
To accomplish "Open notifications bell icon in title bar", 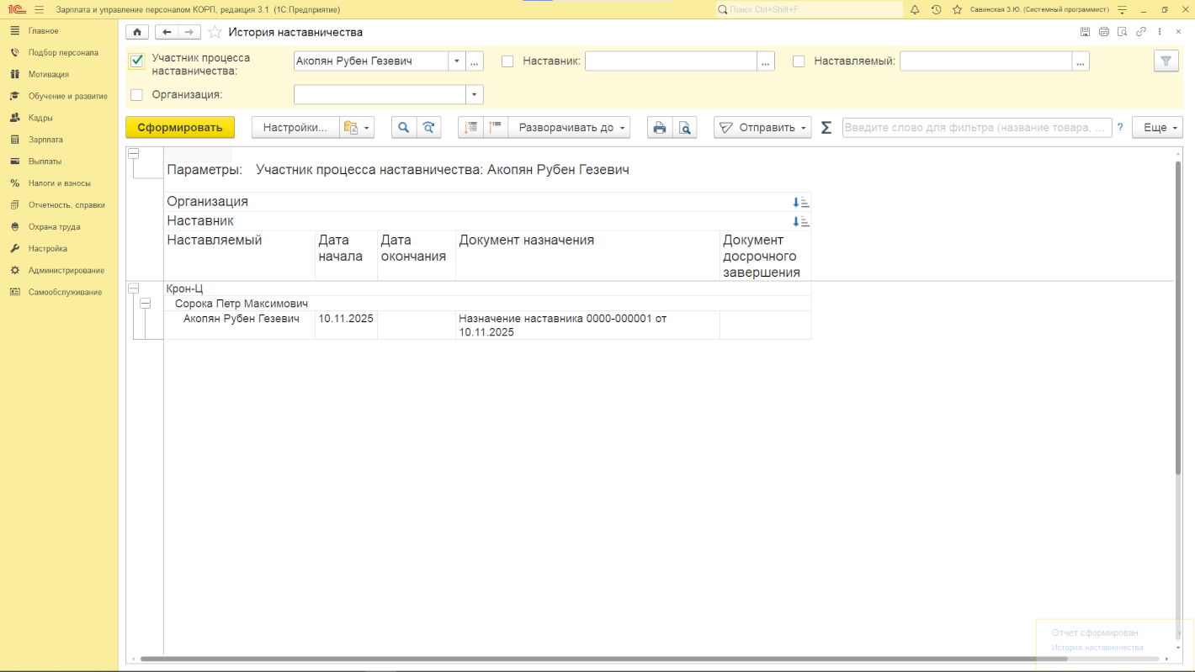I will (915, 9).
